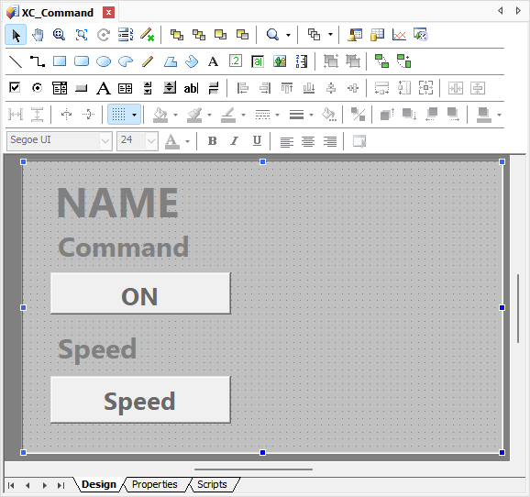Viewport: 530px width, 497px height.
Task: Go to the first tab with the arrow
Action: click(11, 485)
